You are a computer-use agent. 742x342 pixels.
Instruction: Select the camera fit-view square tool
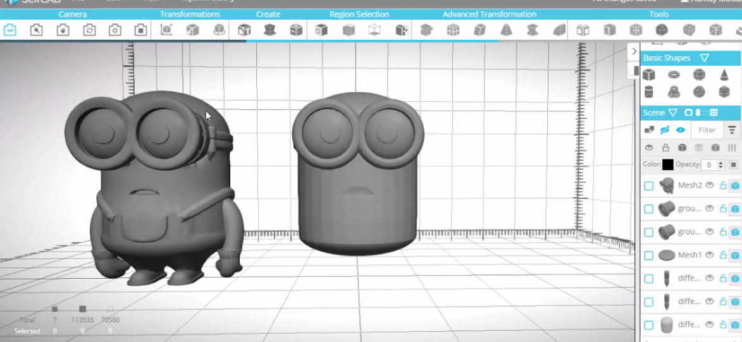click(140, 30)
